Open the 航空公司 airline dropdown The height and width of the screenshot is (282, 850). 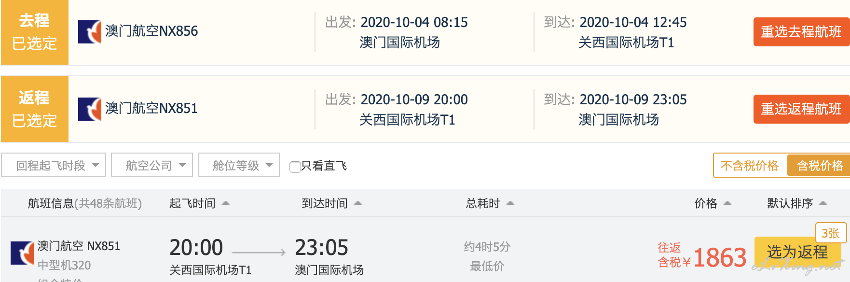[x=152, y=165]
